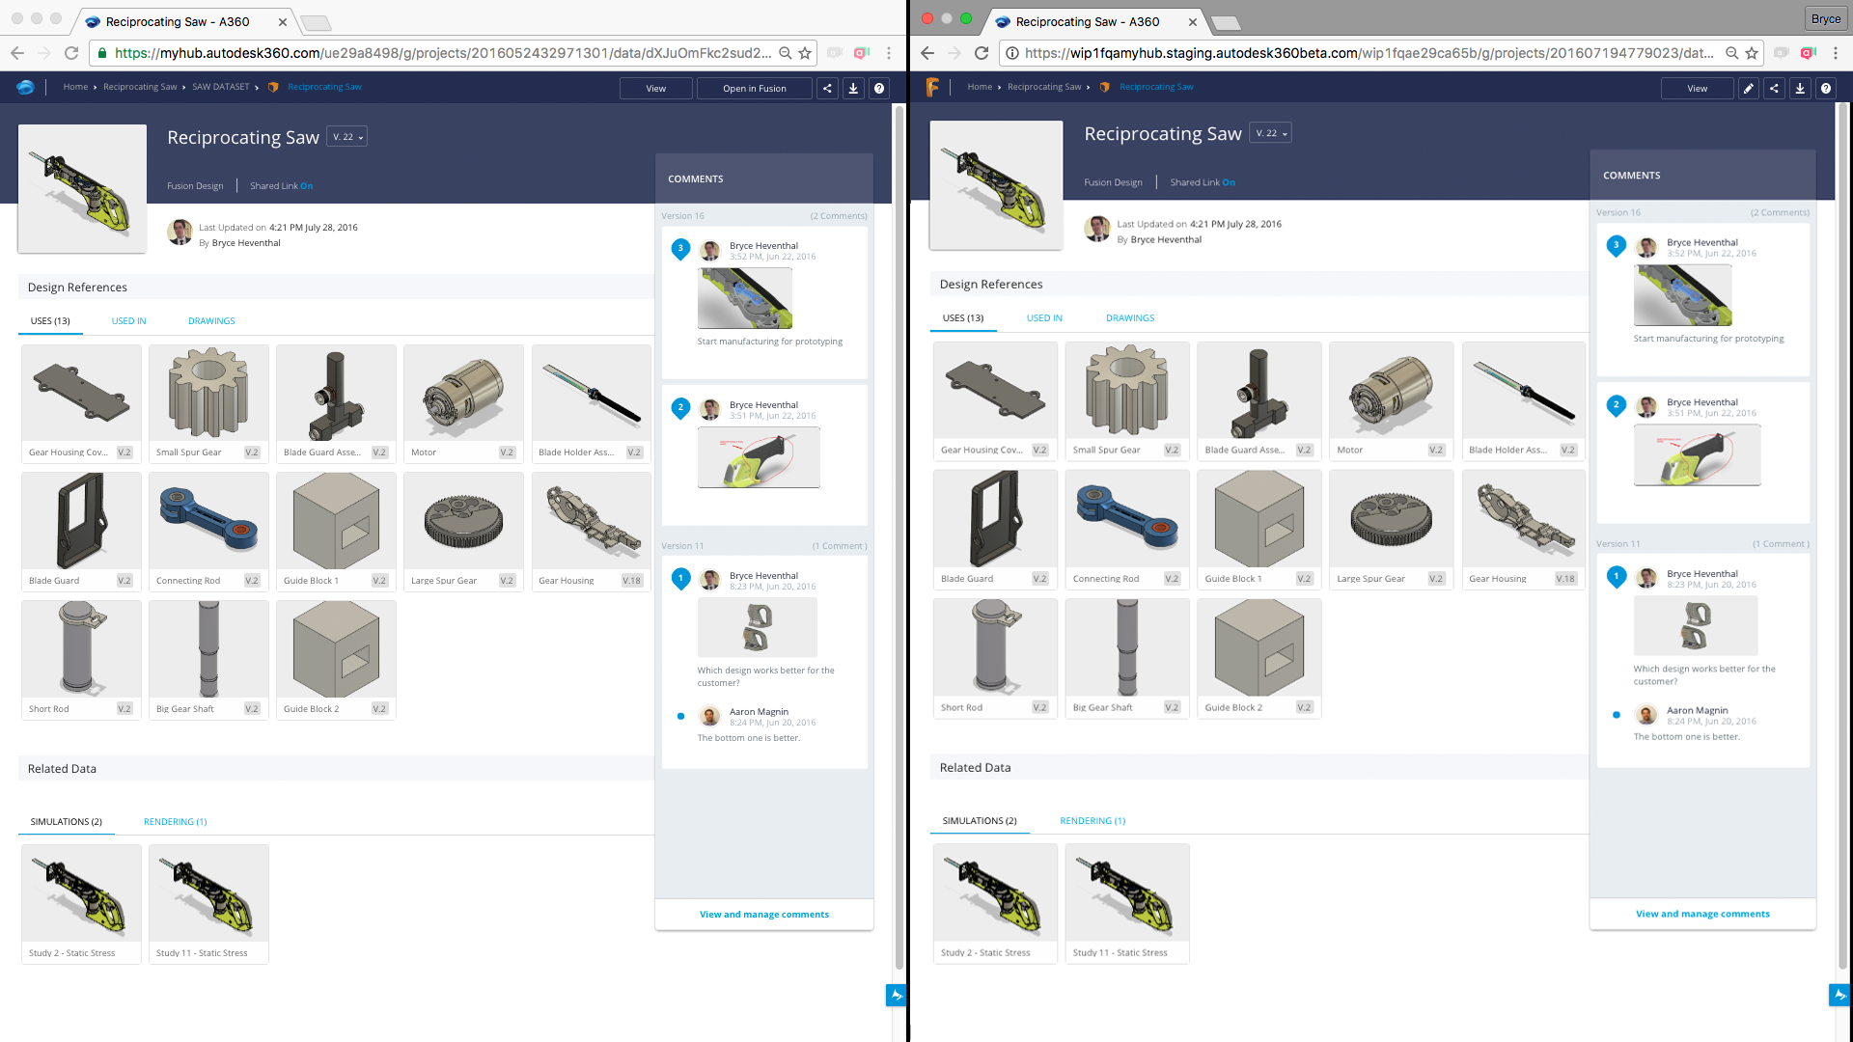Expand the V. 22 version dropdown, left window
Image resolution: width=1853 pixels, height=1042 pixels.
tap(347, 137)
